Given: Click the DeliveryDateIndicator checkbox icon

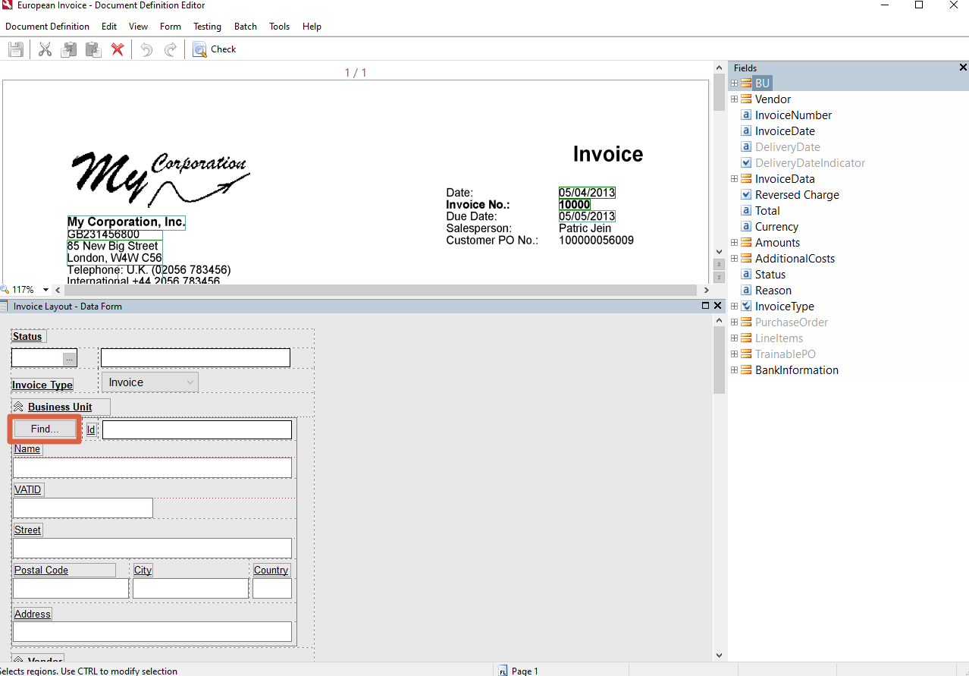Looking at the screenshot, I should tap(746, 163).
